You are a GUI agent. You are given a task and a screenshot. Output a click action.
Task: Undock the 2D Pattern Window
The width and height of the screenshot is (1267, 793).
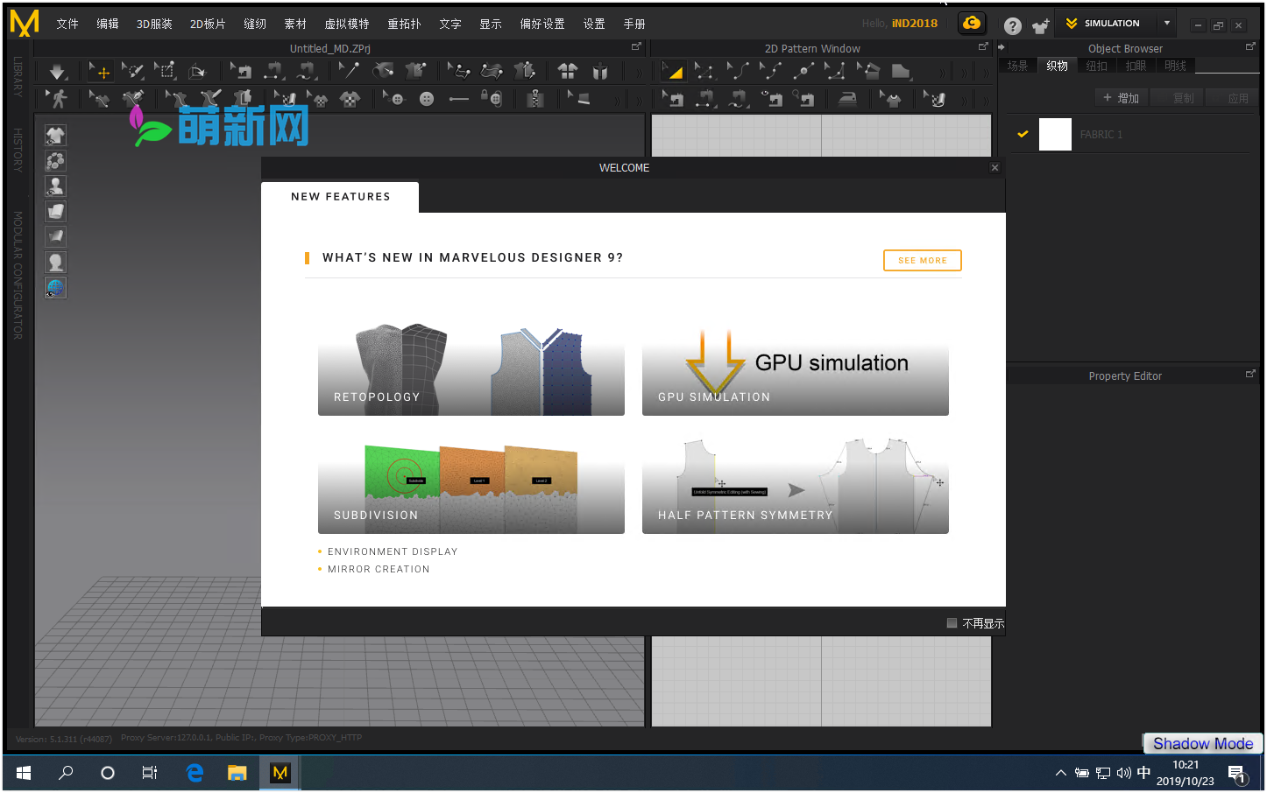click(x=983, y=46)
